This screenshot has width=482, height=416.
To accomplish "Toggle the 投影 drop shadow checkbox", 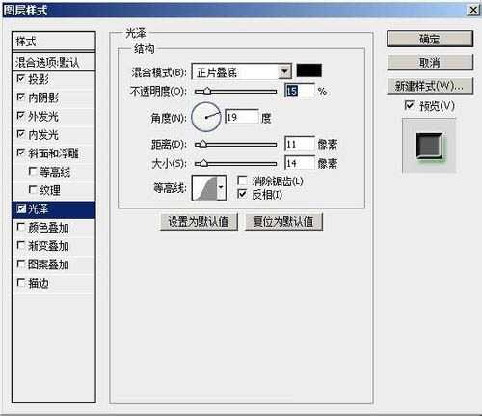I will coord(21,78).
